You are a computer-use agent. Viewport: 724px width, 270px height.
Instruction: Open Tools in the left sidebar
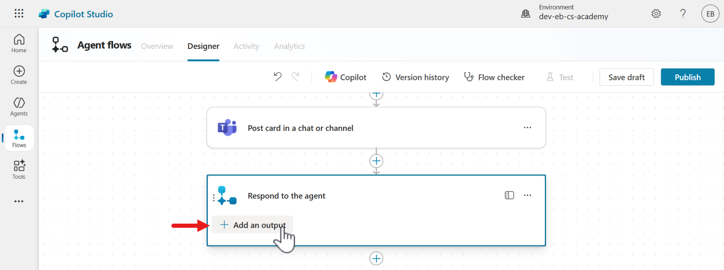coord(19,170)
